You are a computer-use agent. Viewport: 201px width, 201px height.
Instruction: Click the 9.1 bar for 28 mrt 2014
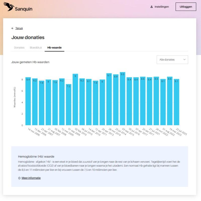point(109,99)
